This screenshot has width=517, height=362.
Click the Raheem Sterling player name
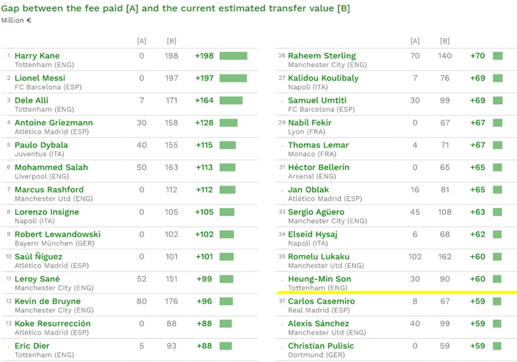322,56
